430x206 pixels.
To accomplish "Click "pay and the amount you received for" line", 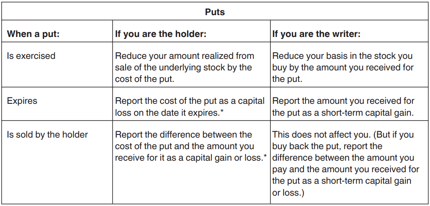I will (345, 169).
